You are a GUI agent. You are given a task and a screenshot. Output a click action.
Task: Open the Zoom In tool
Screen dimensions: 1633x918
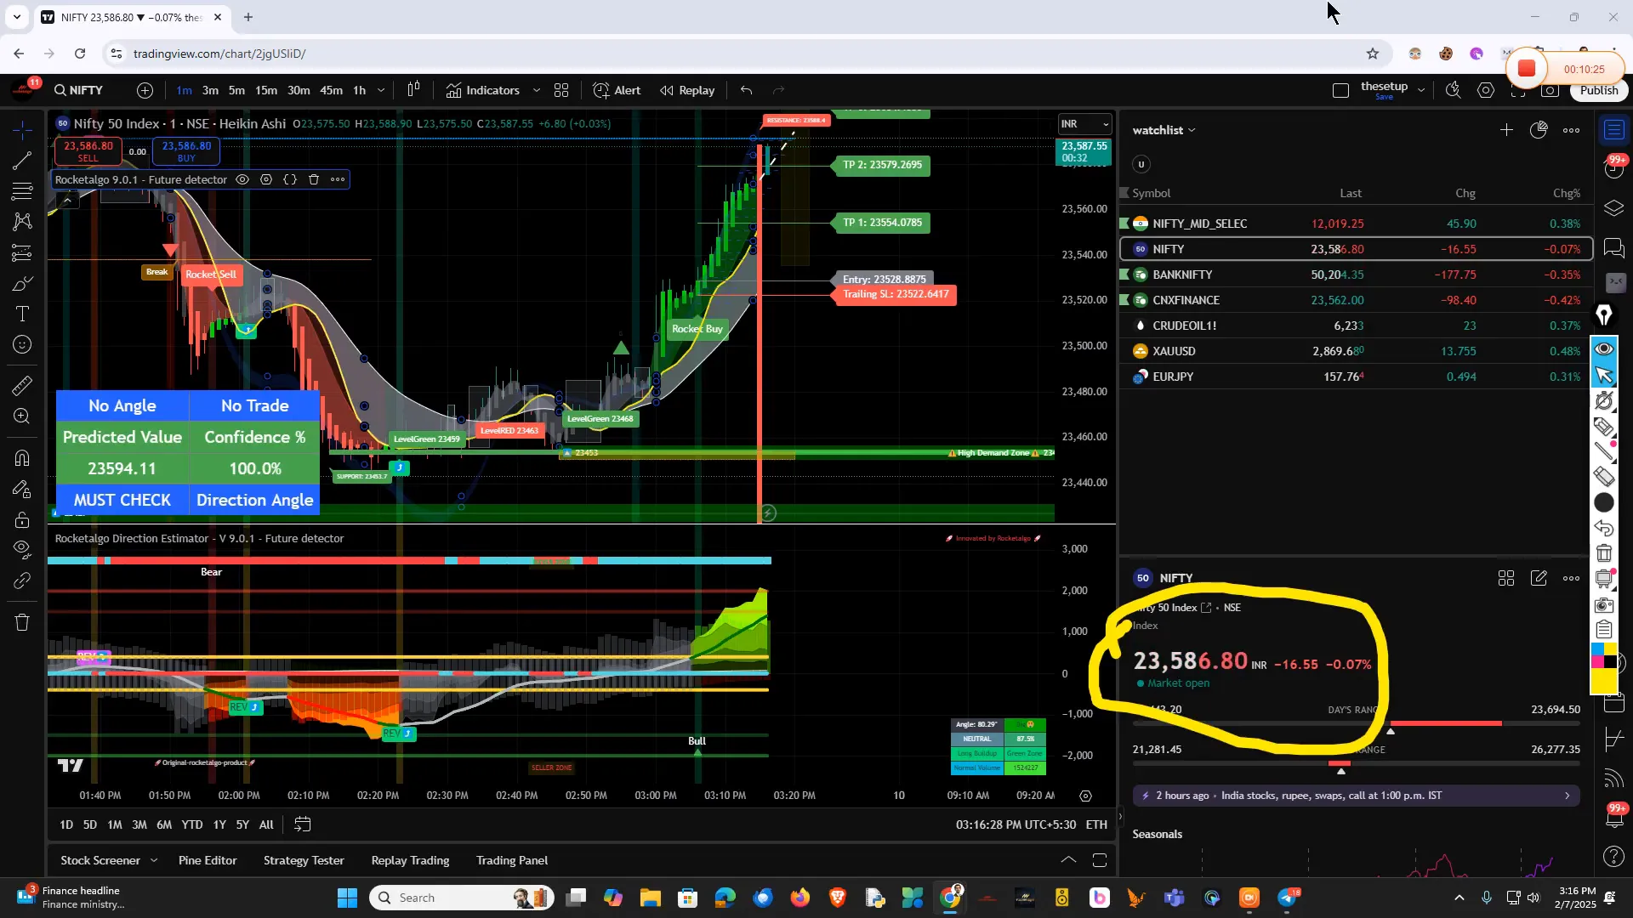[21, 416]
